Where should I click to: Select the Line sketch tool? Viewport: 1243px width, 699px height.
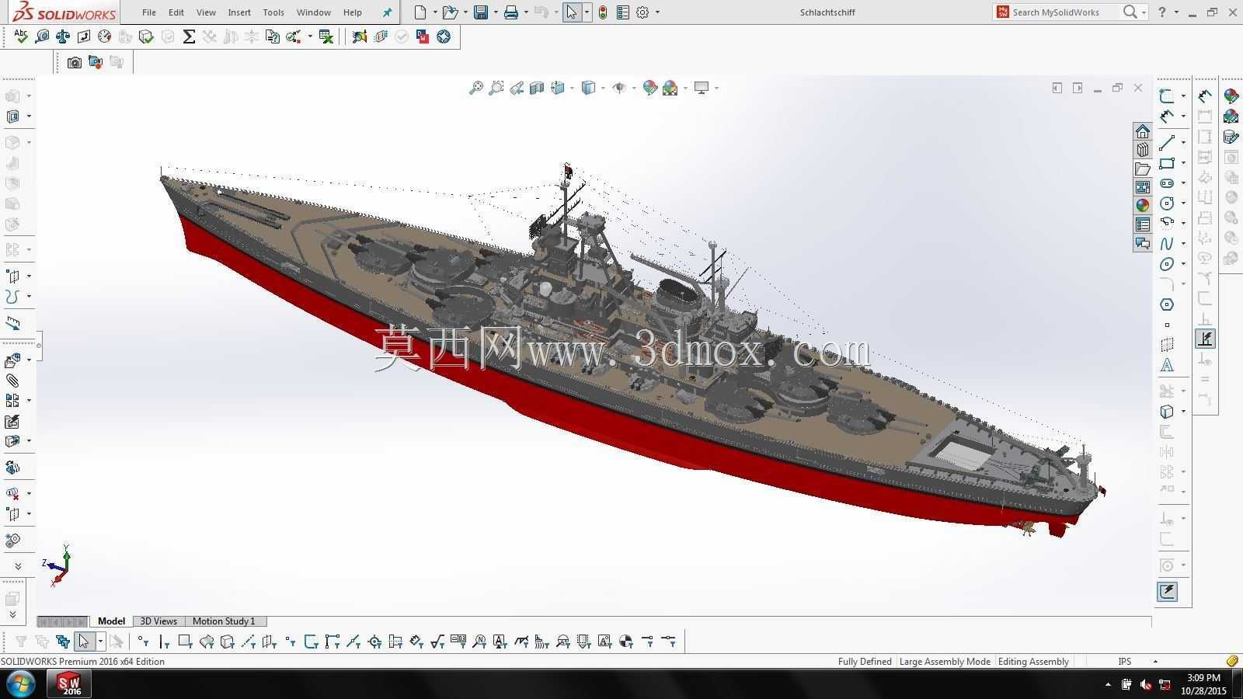pos(1167,142)
